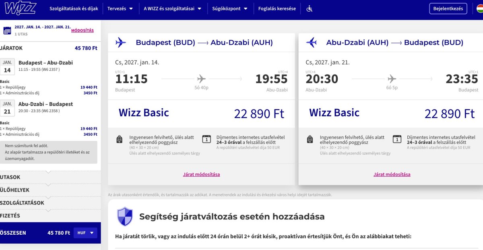Screen dimensions: 483x250
Task: Click the 22 890 Ft price on the outbound flight
Action: (x=259, y=114)
